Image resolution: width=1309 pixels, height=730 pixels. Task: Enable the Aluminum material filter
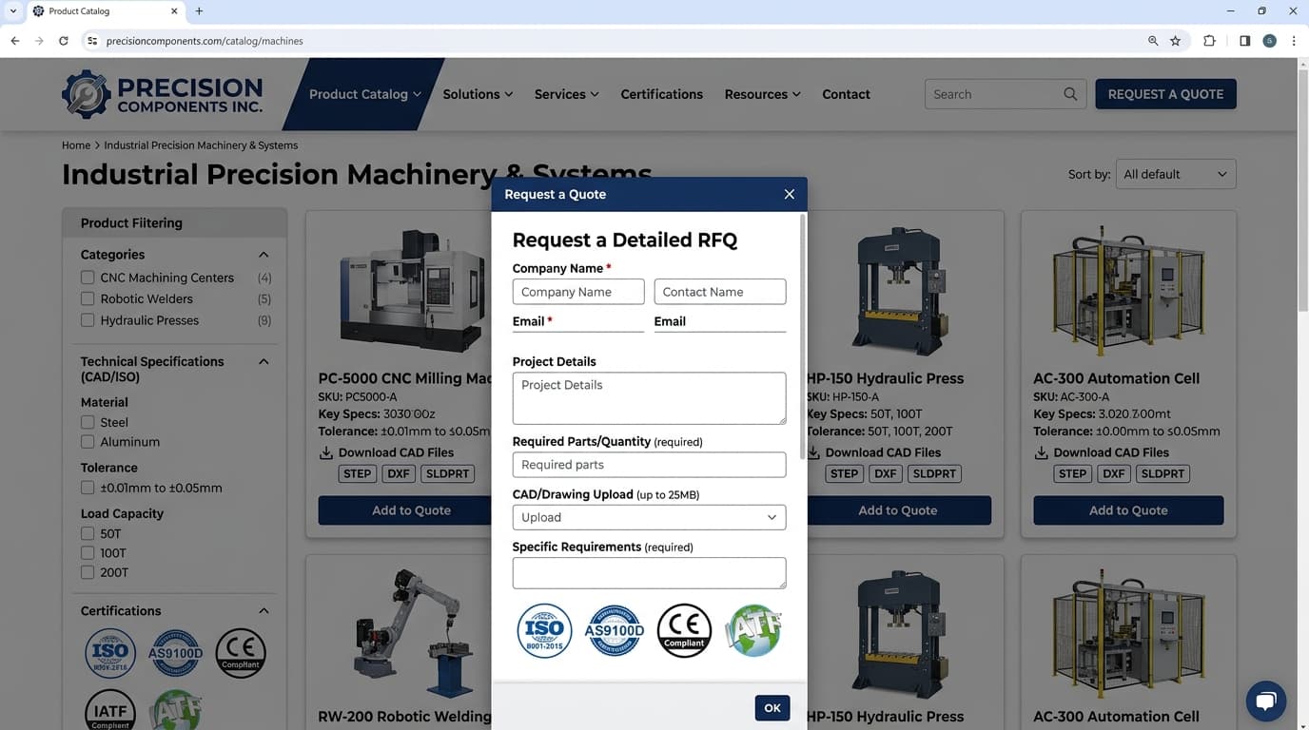point(88,442)
